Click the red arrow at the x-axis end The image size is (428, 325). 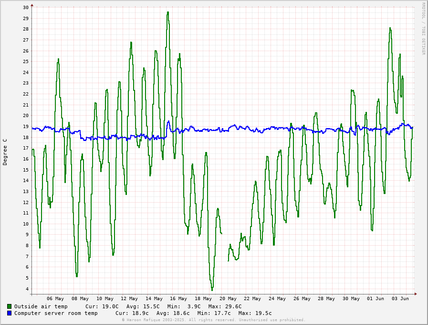pos(416,294)
